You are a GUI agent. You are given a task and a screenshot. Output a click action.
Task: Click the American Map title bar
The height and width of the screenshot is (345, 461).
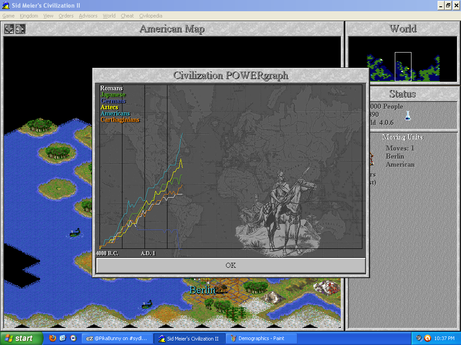(x=172, y=29)
